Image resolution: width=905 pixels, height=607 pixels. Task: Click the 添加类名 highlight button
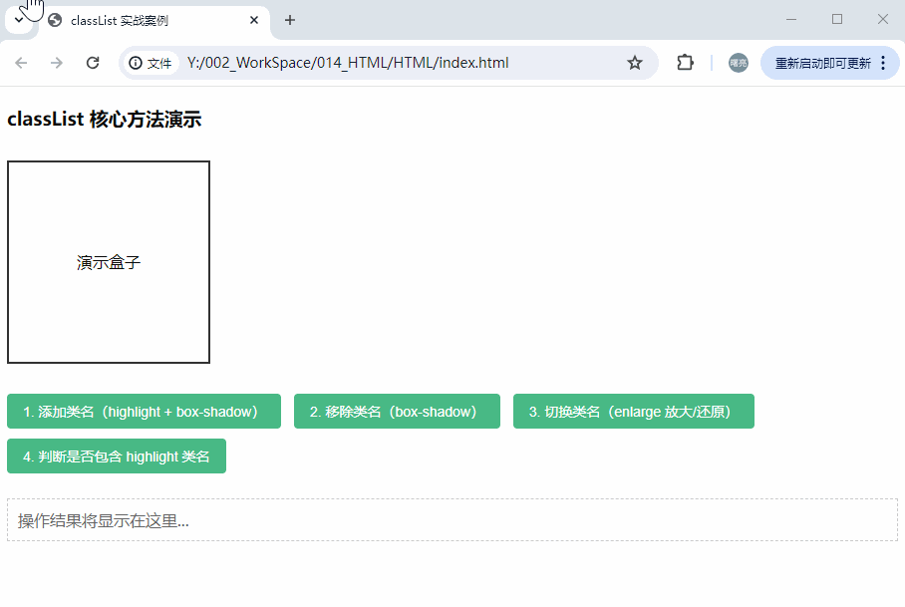pyautogui.click(x=144, y=411)
